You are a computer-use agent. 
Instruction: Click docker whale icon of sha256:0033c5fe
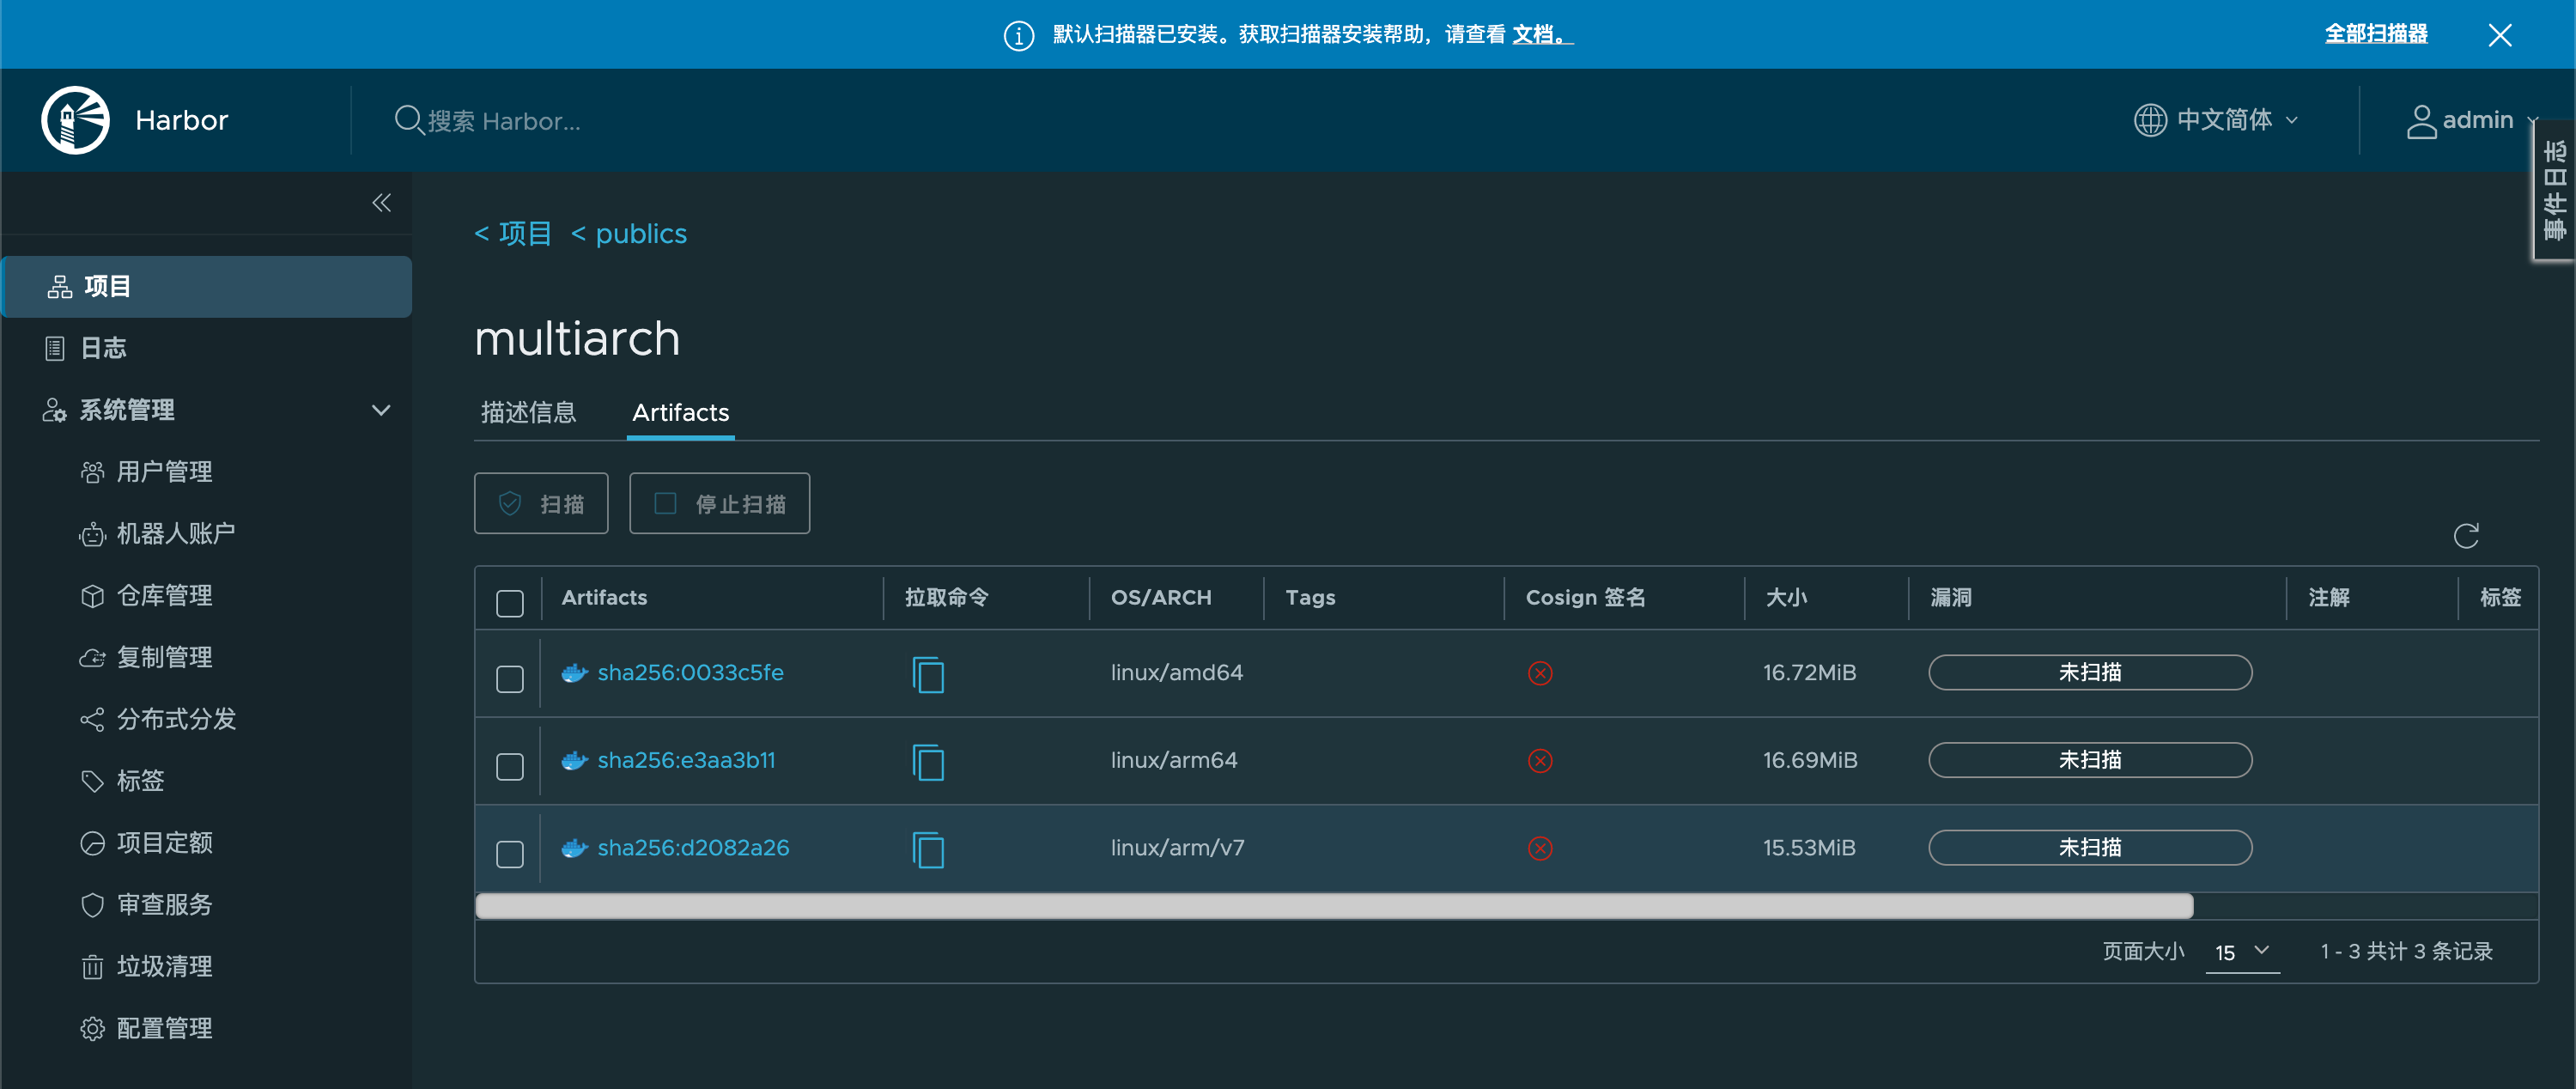[574, 673]
